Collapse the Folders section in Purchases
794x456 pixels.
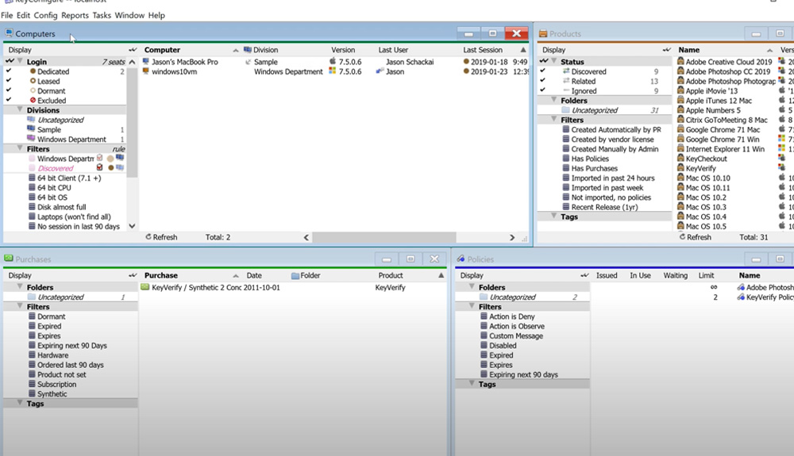tap(21, 286)
